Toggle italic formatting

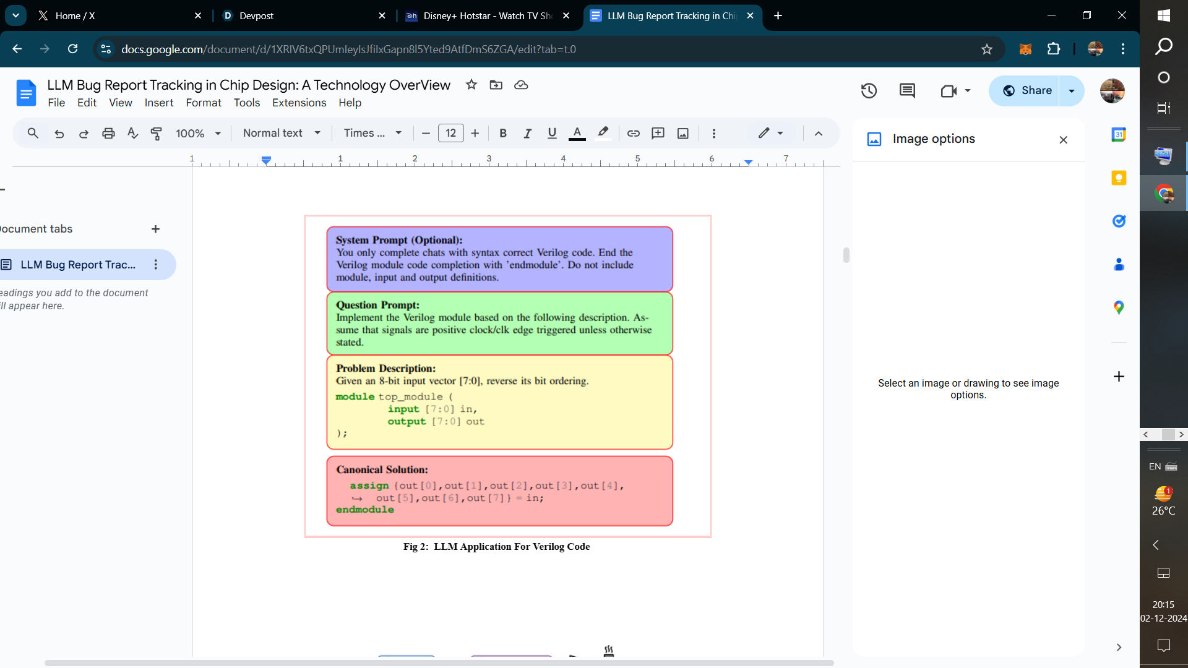527,133
